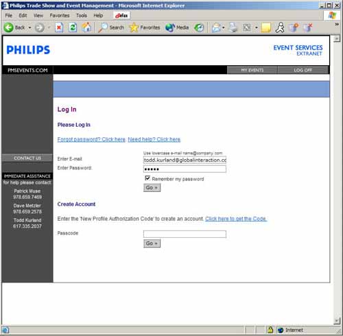Click the Edit page toolbar icon

point(247,27)
